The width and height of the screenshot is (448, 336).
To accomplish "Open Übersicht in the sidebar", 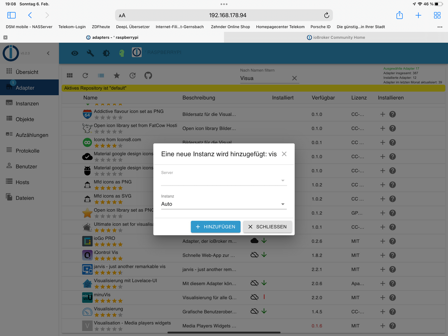I will pos(29,72).
